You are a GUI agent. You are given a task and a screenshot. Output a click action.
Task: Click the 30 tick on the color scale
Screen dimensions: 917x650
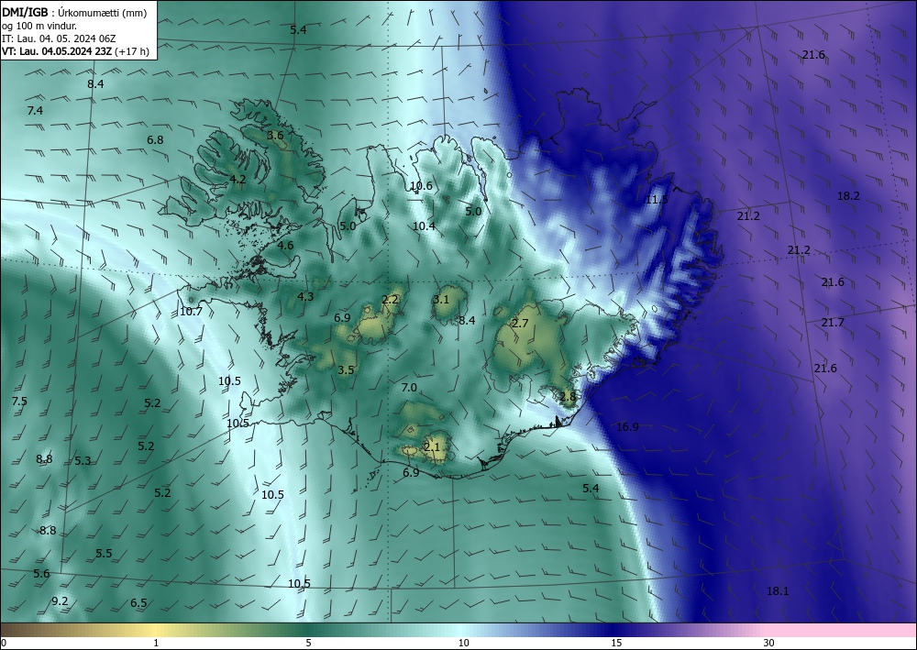769,643
